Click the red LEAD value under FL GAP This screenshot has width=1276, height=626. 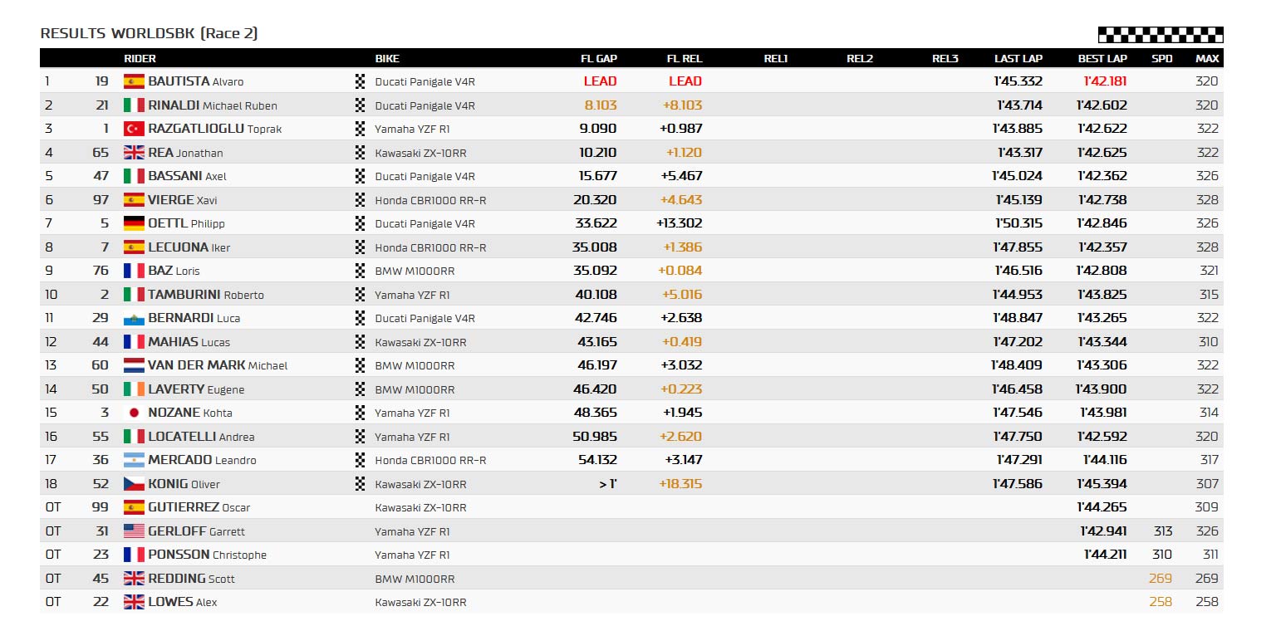tap(600, 81)
